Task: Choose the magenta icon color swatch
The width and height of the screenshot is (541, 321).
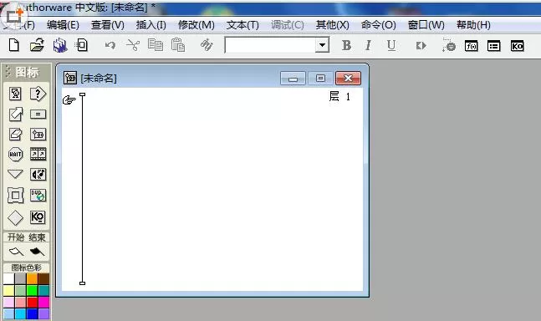Action: pos(43,303)
